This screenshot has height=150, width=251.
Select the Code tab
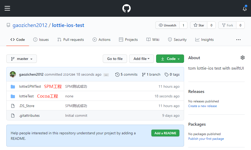(18, 40)
